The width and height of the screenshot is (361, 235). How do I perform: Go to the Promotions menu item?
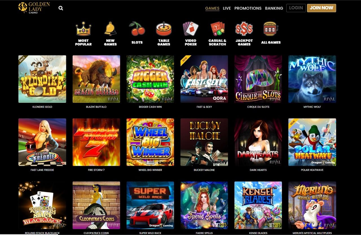248,8
